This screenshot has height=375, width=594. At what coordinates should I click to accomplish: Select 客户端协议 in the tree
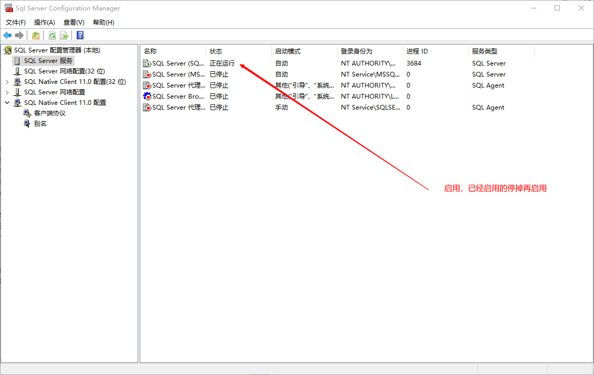(49, 113)
